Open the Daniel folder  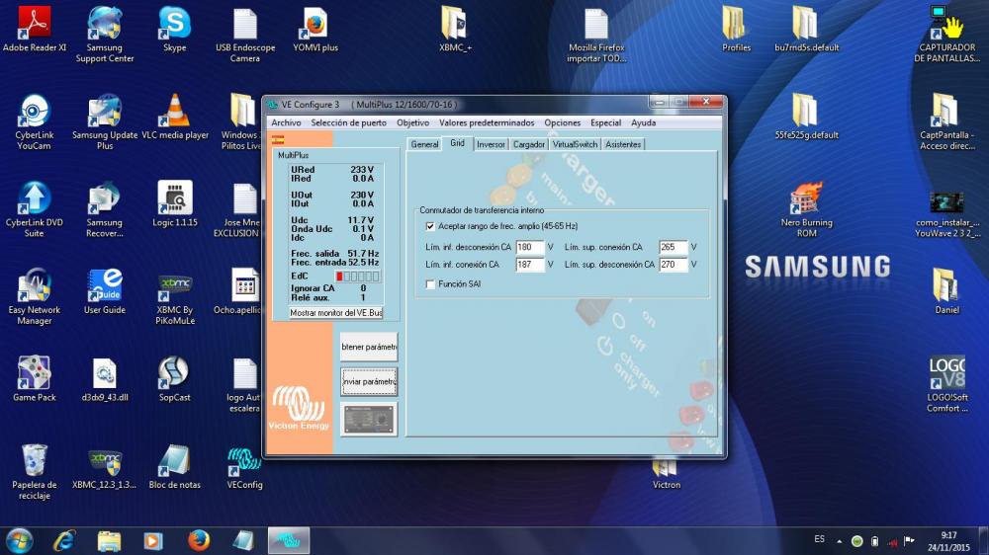pos(946,291)
